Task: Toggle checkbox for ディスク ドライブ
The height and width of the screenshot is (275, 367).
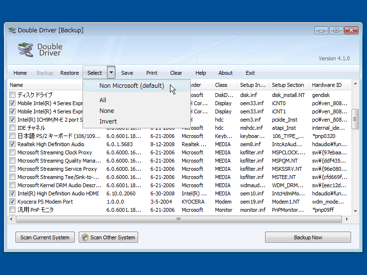Action: coord(12,95)
